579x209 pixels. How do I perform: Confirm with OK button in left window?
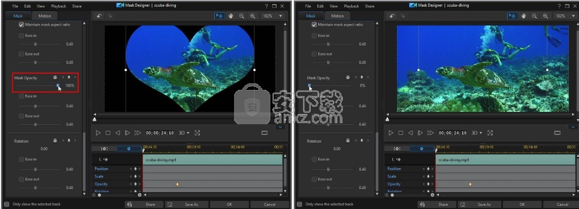coord(229,204)
